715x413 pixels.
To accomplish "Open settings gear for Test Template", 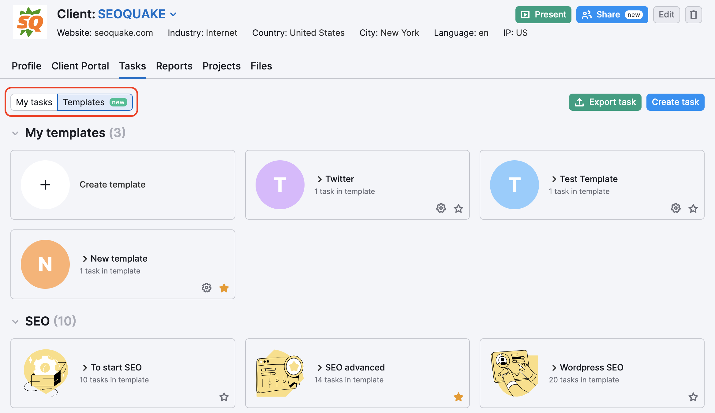I will click(676, 208).
